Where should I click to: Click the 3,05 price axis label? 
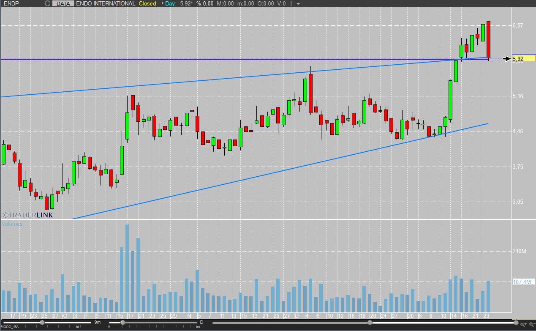[x=518, y=202]
